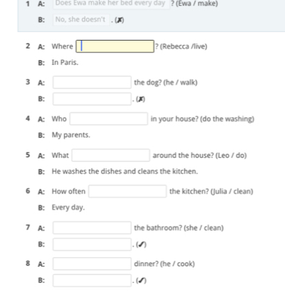Image resolution: width=285 pixels, height=291 pixels.
Task: Click the cross mark beside question 3 B field
Action: tap(140, 99)
